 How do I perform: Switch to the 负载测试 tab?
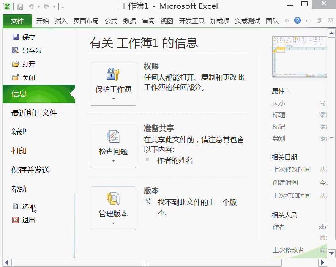248,21
